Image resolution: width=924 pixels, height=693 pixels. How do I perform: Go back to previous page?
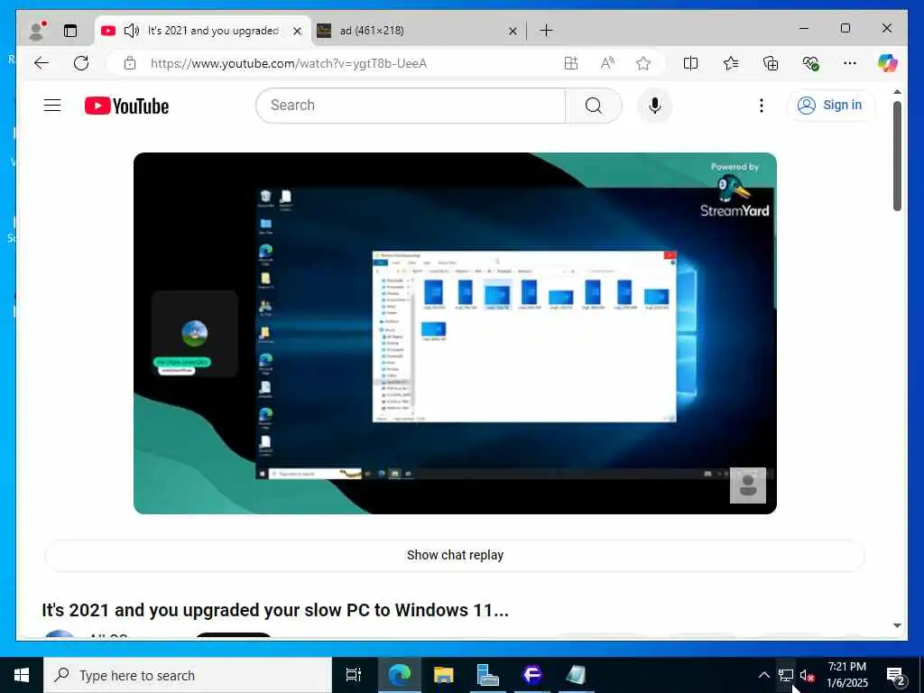point(42,63)
